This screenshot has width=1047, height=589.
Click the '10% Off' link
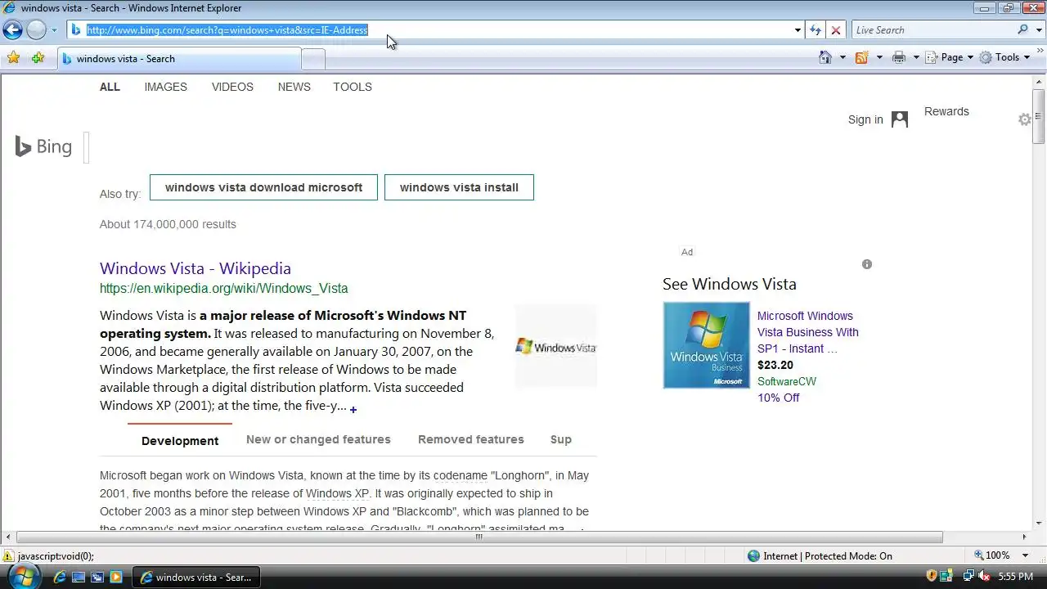pyautogui.click(x=779, y=398)
